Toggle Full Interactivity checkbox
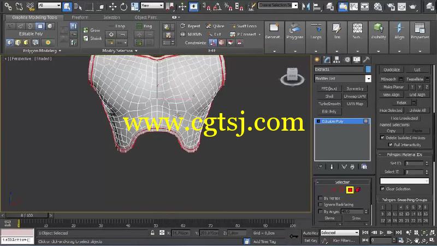 click(391, 144)
